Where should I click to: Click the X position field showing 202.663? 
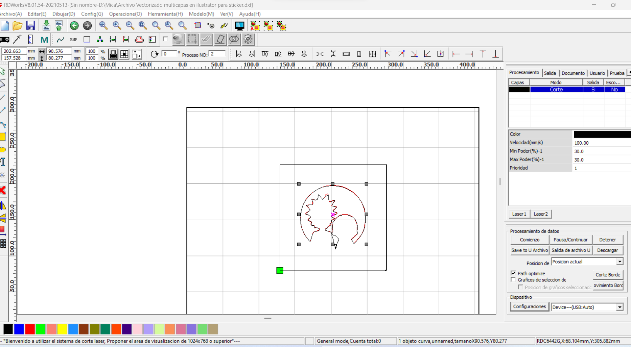click(14, 51)
